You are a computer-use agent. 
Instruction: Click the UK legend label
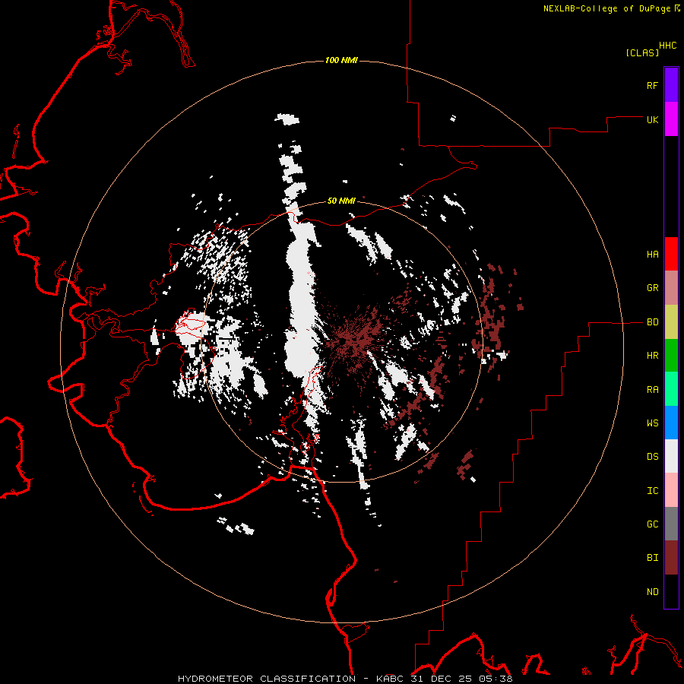tap(652, 119)
